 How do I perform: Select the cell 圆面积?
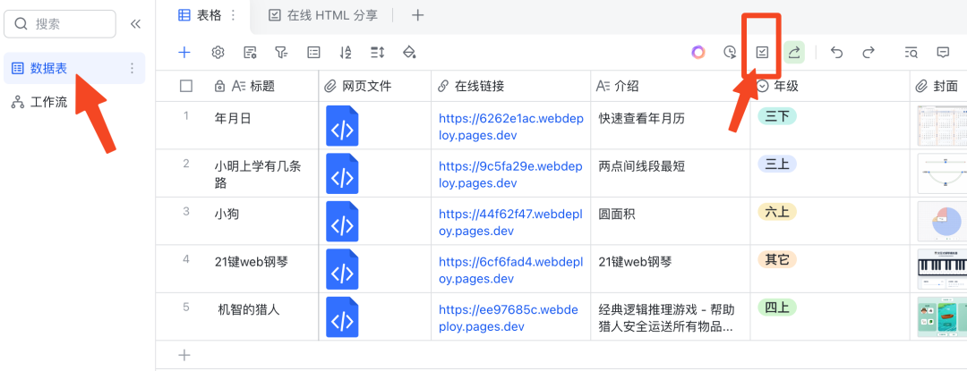pos(671,222)
